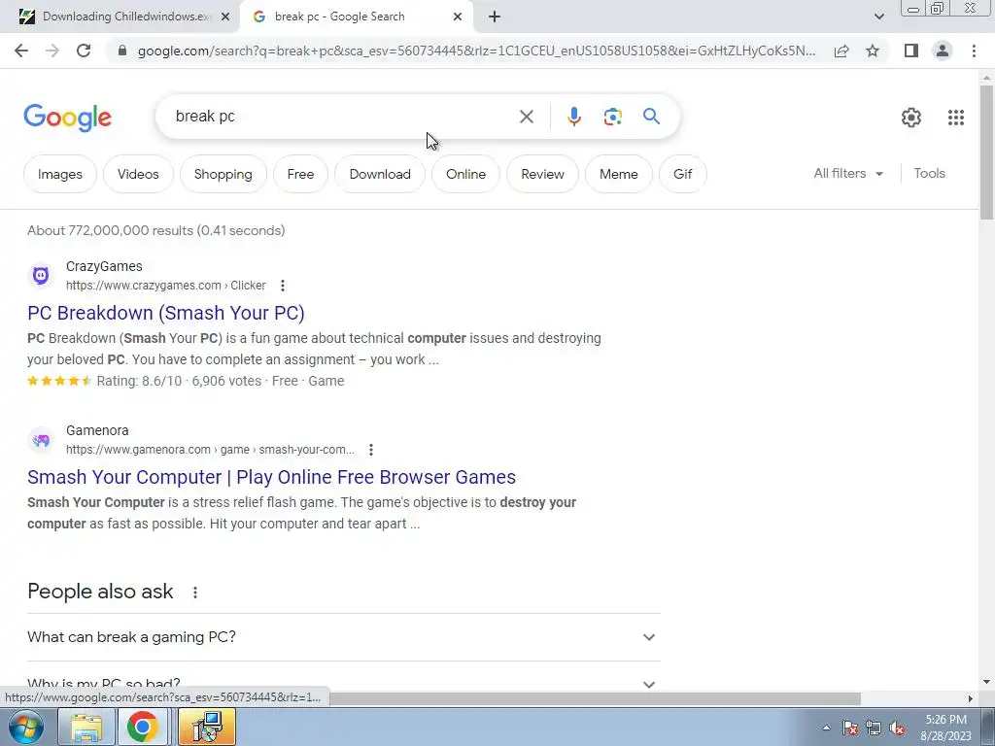This screenshot has width=995, height=746.
Task: Click the muted volume tray icon
Action: (x=897, y=729)
